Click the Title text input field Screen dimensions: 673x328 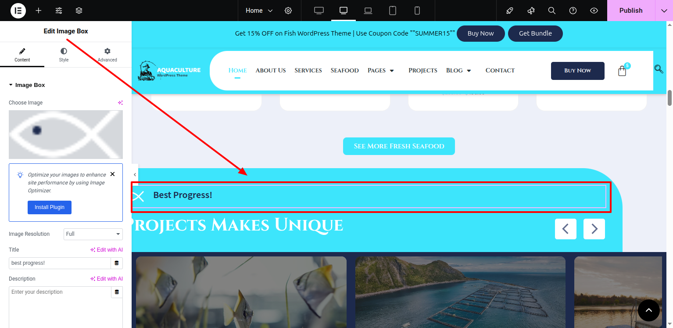60,263
